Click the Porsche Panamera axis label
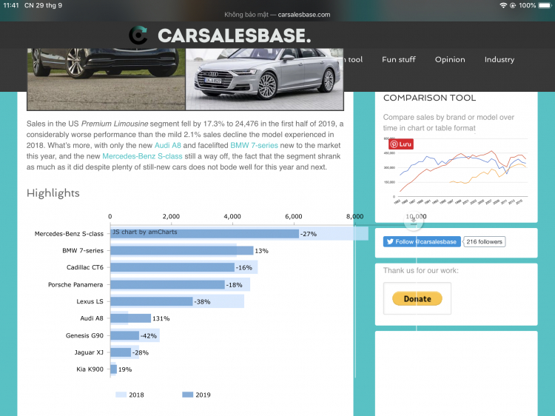The height and width of the screenshot is (416, 555). point(75,285)
